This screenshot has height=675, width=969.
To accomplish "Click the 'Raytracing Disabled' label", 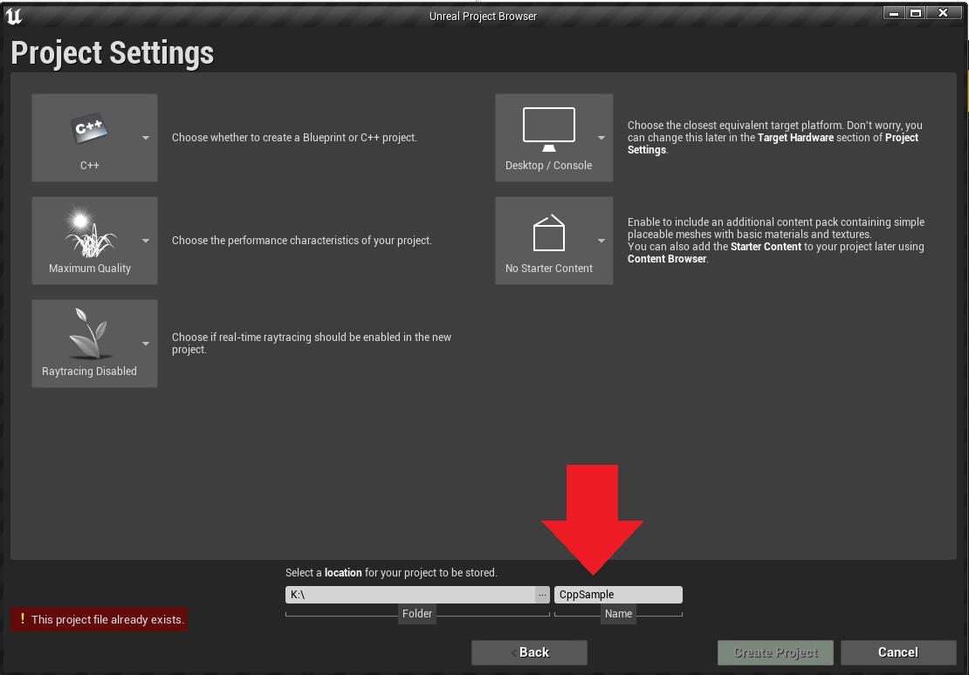I will click(x=90, y=372).
